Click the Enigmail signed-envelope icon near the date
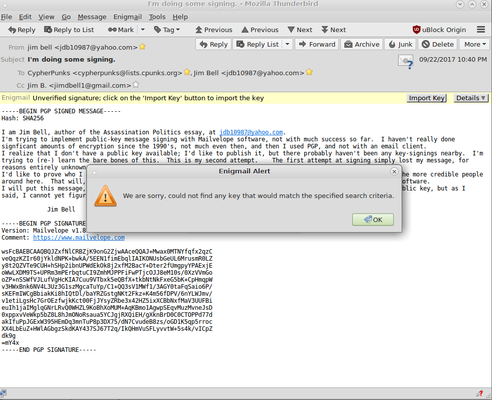 [x=405, y=61]
